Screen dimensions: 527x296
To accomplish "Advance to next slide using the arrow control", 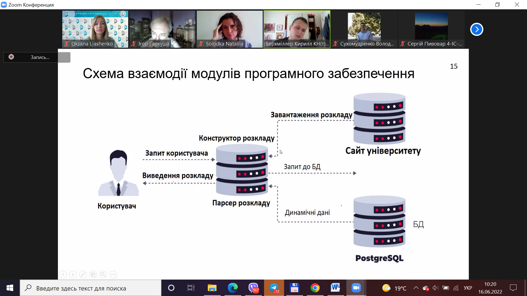I will pyautogui.click(x=73, y=274).
